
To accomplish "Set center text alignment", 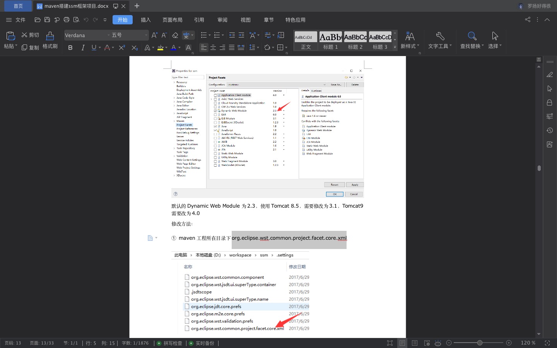I will click(213, 48).
